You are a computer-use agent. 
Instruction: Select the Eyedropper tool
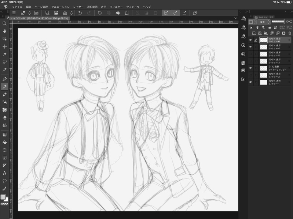4,69
